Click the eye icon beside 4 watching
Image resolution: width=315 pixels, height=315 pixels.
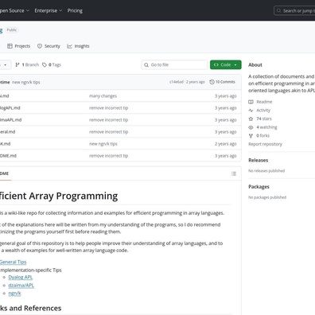[251, 127]
